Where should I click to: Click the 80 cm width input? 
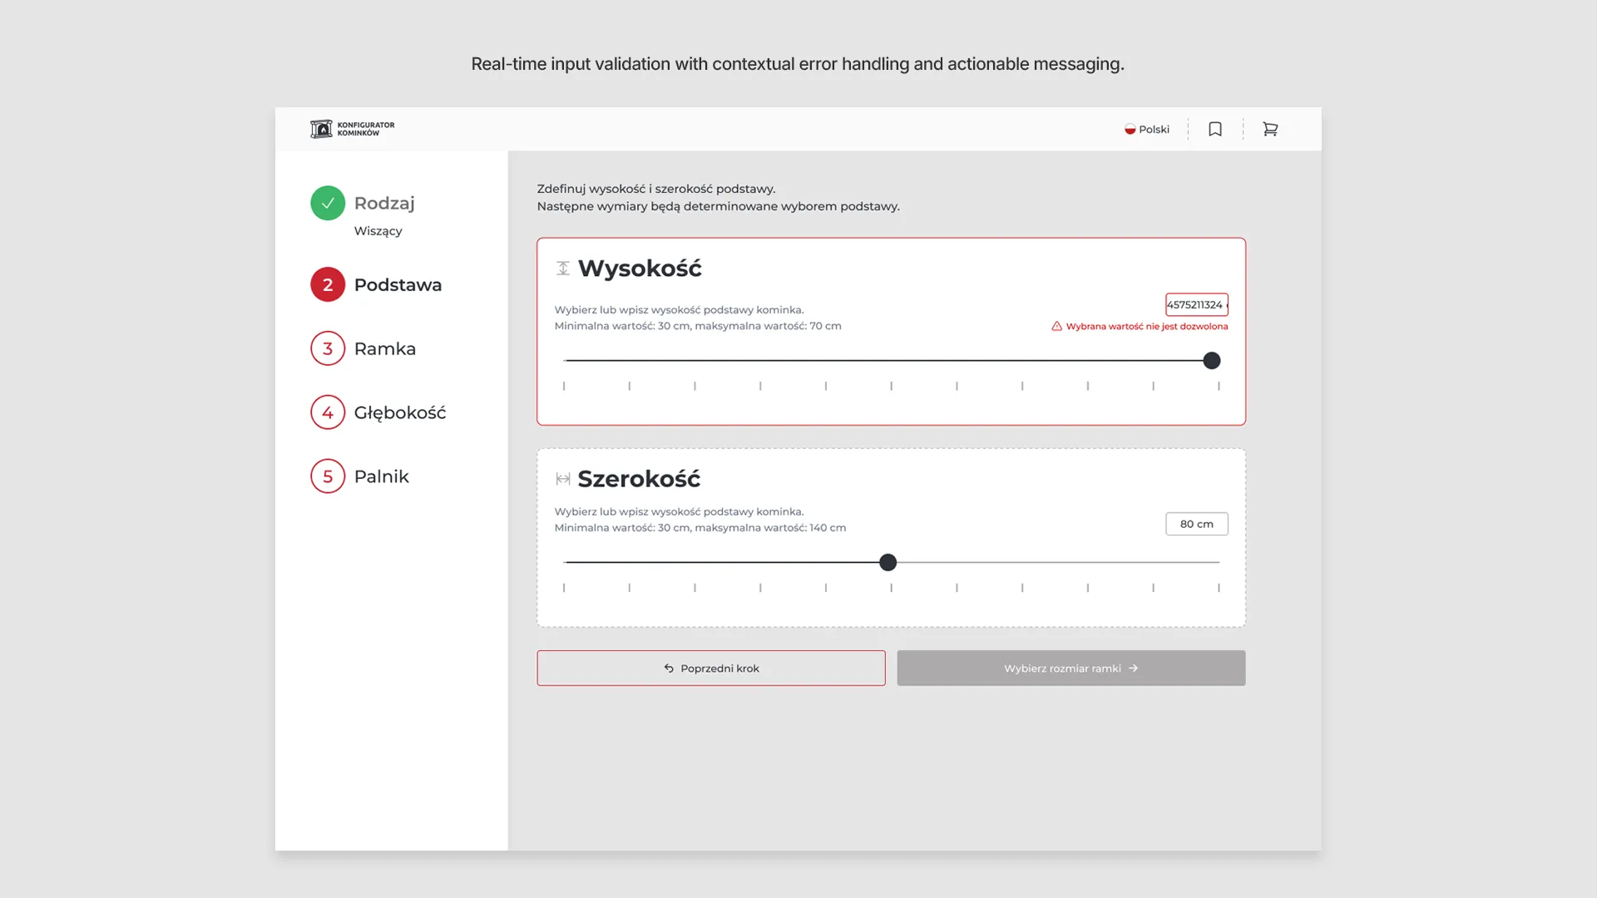[x=1196, y=524]
